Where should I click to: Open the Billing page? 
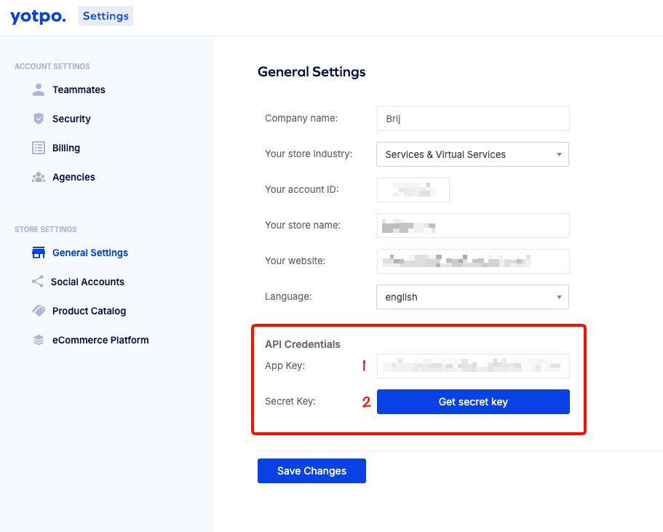coord(66,148)
